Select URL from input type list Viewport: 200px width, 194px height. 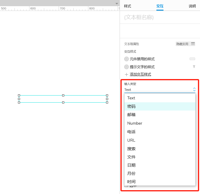[x=160, y=140]
